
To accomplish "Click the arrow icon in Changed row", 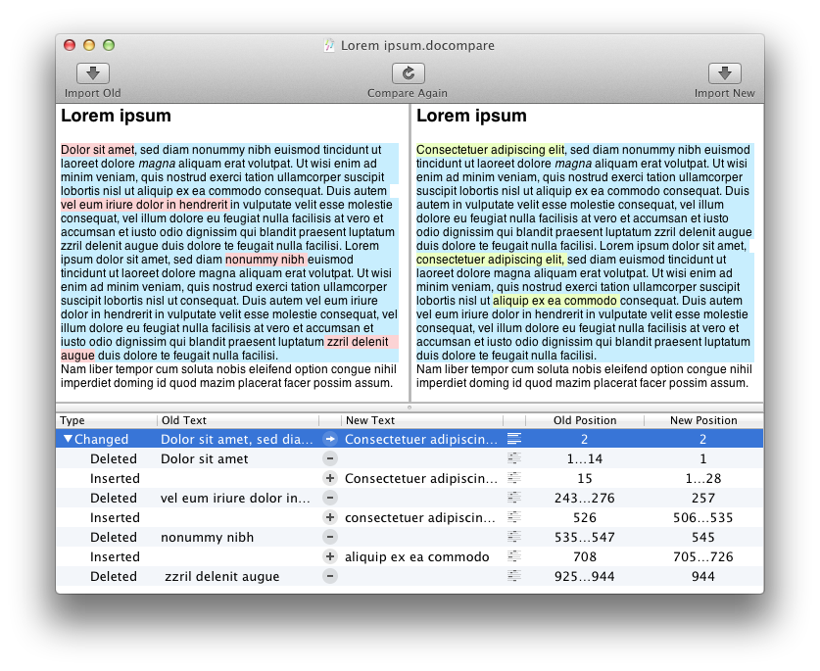I will [330, 440].
